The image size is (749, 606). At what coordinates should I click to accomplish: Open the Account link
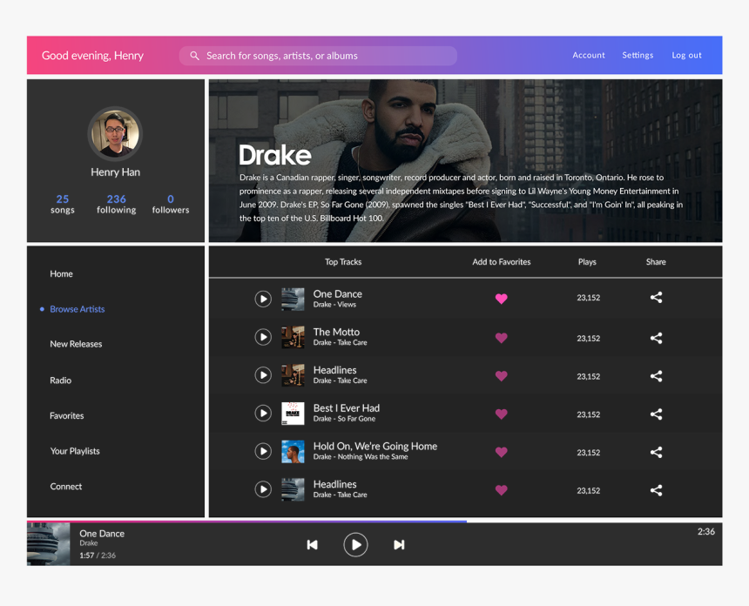pyautogui.click(x=589, y=55)
